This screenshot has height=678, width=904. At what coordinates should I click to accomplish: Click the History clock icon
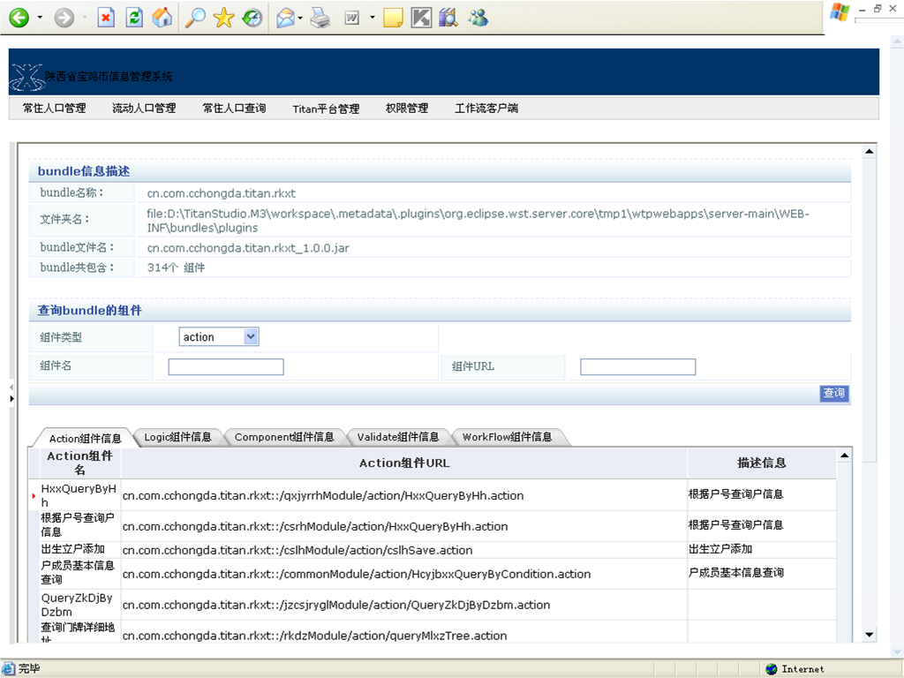coord(252,18)
